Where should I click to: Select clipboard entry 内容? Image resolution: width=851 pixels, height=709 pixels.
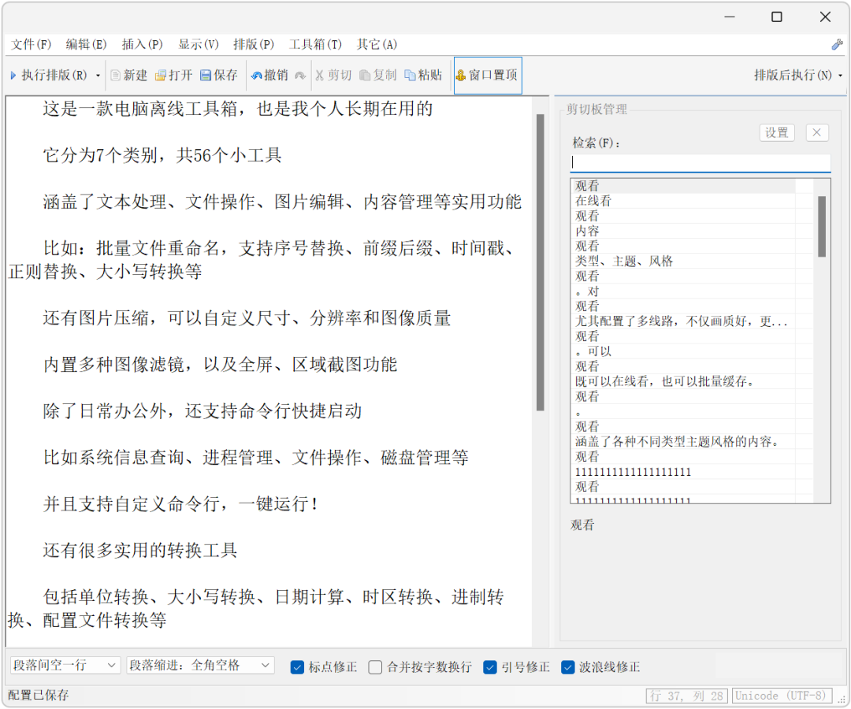(x=682, y=231)
